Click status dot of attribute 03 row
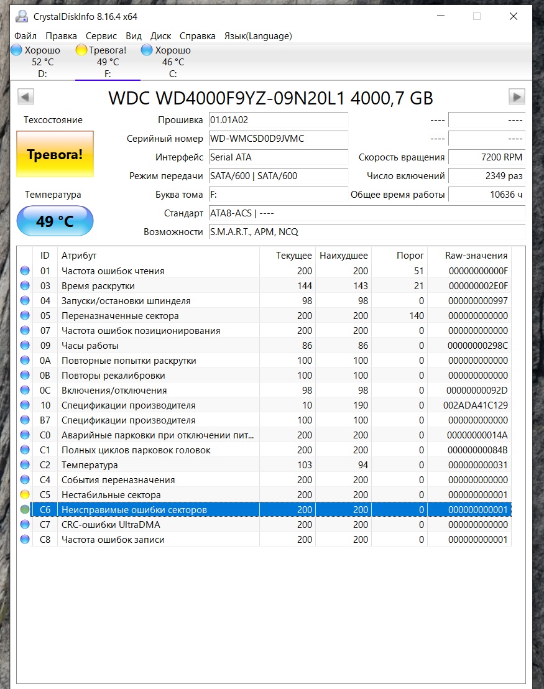Image resolution: width=544 pixels, height=689 pixels. (x=25, y=285)
